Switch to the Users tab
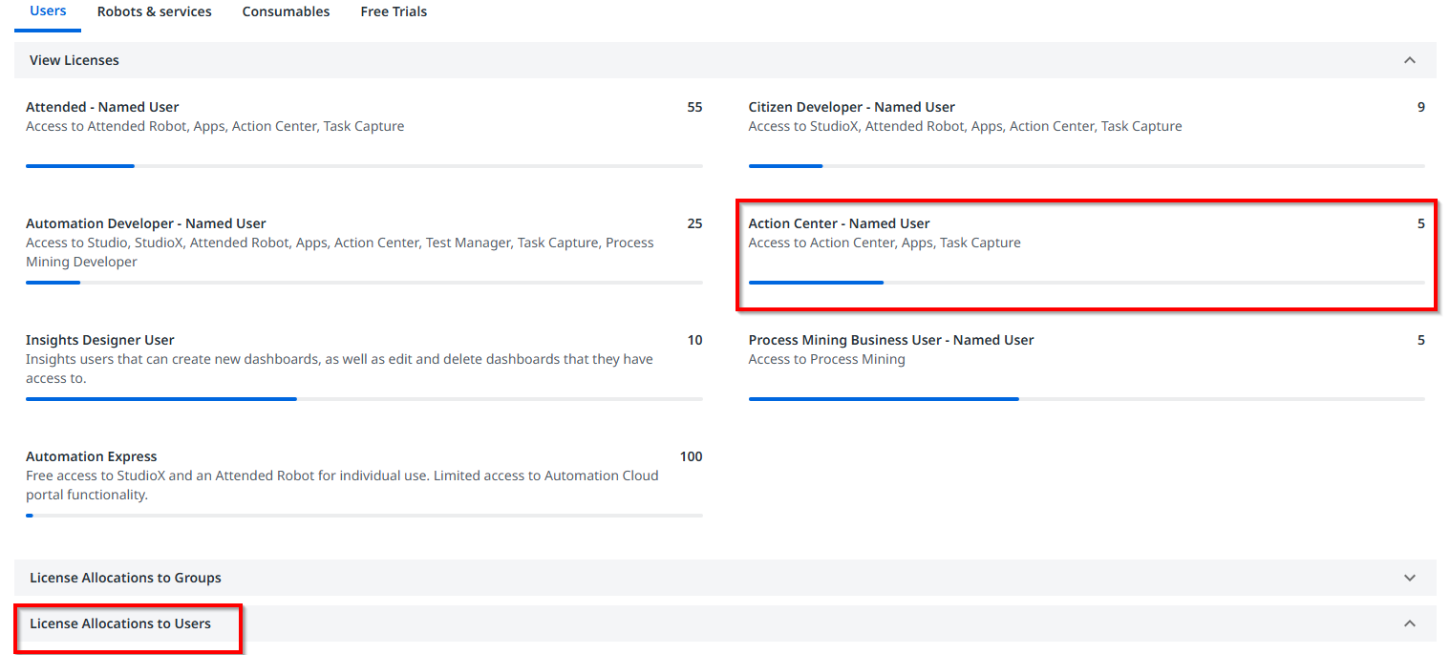Image resolution: width=1450 pixels, height=655 pixels. click(47, 11)
